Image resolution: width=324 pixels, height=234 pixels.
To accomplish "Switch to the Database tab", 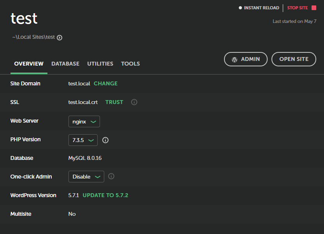I will click(x=65, y=64).
